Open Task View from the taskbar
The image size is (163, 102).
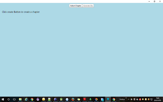14,99
